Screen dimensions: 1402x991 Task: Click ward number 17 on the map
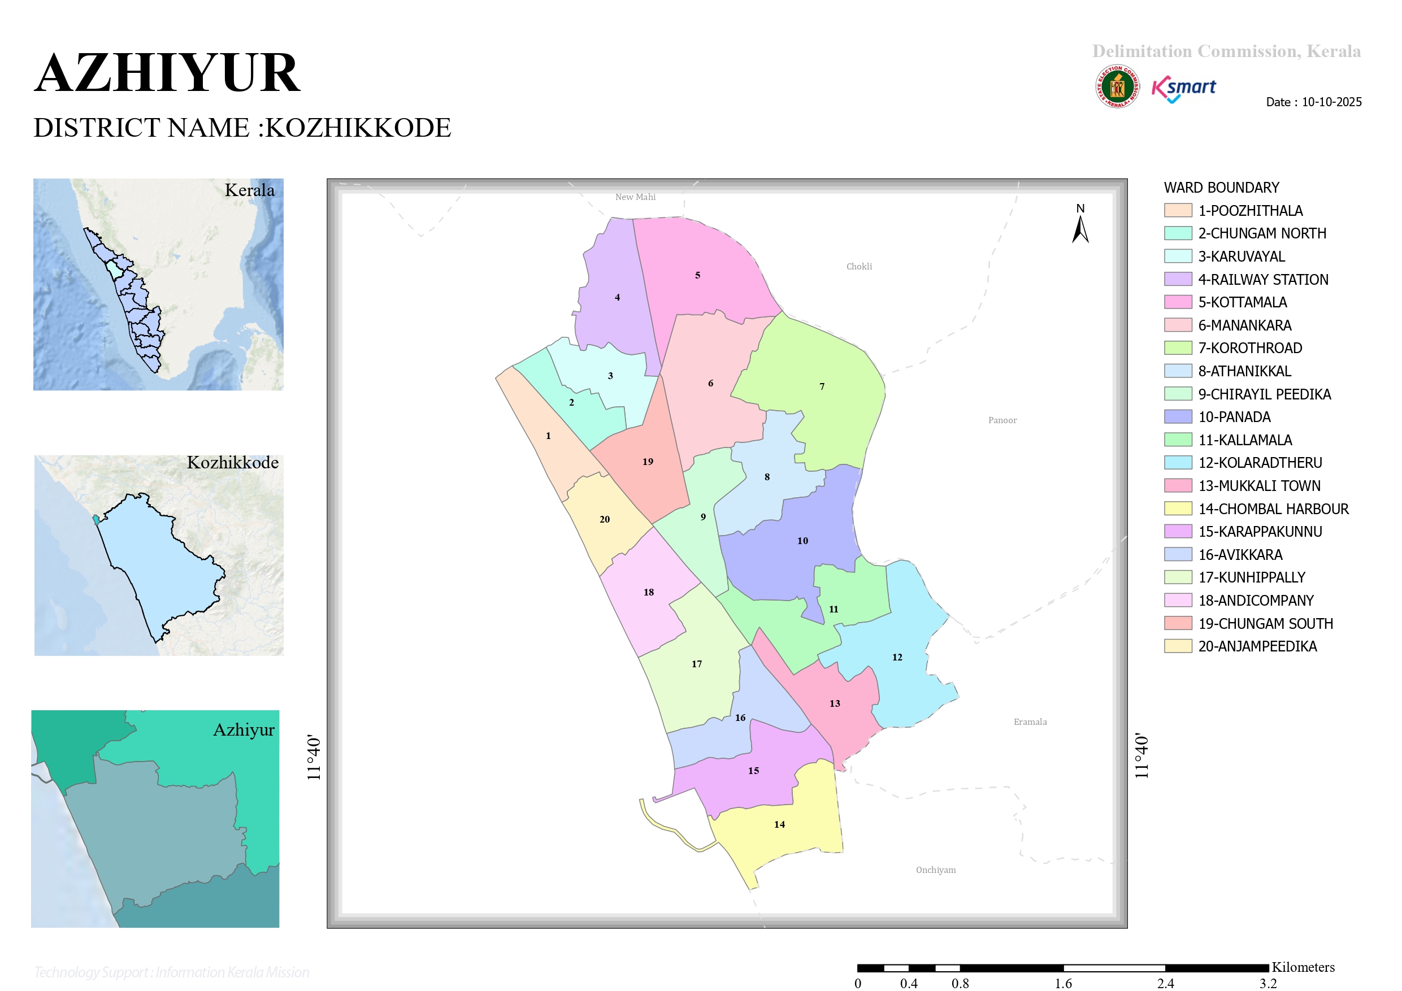(697, 664)
